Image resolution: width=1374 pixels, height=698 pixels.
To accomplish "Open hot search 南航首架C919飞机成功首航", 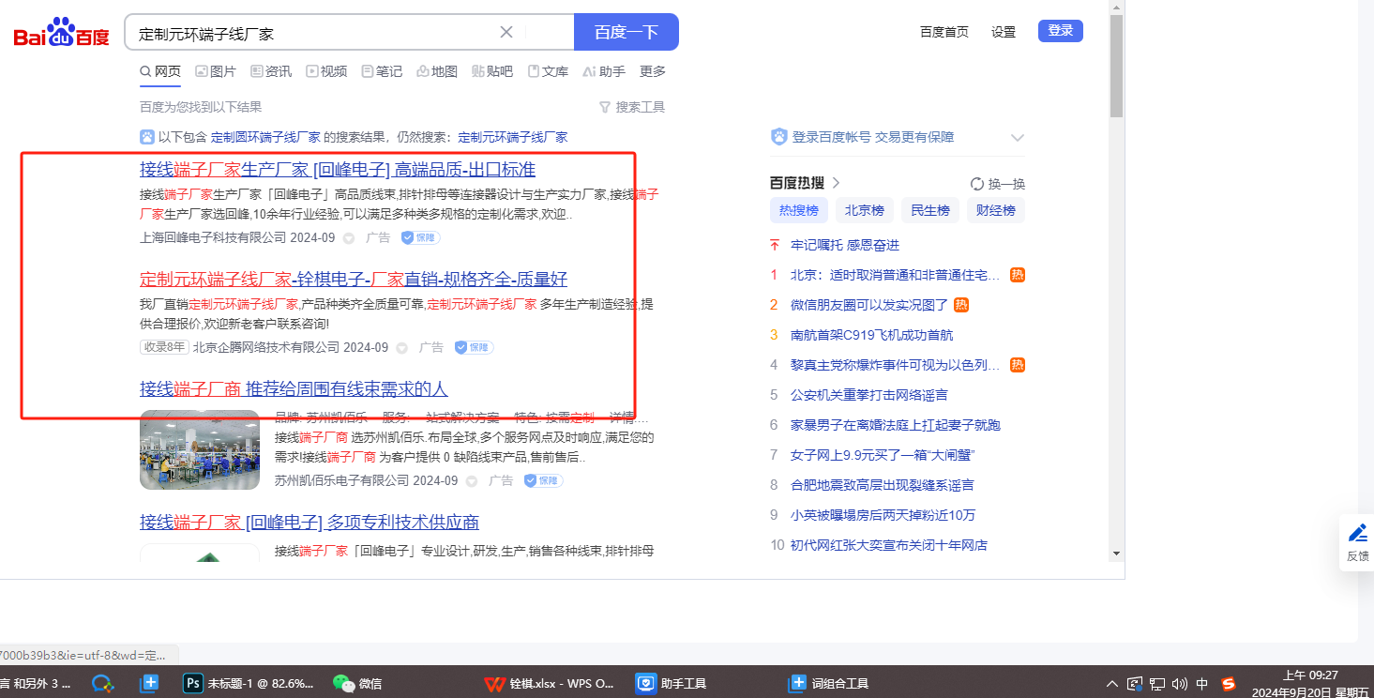I will [872, 335].
